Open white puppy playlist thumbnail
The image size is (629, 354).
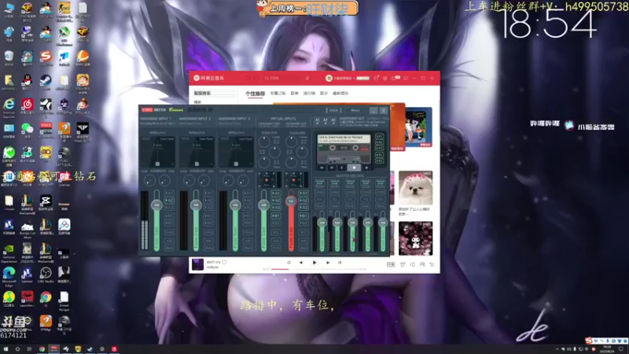coord(415,188)
